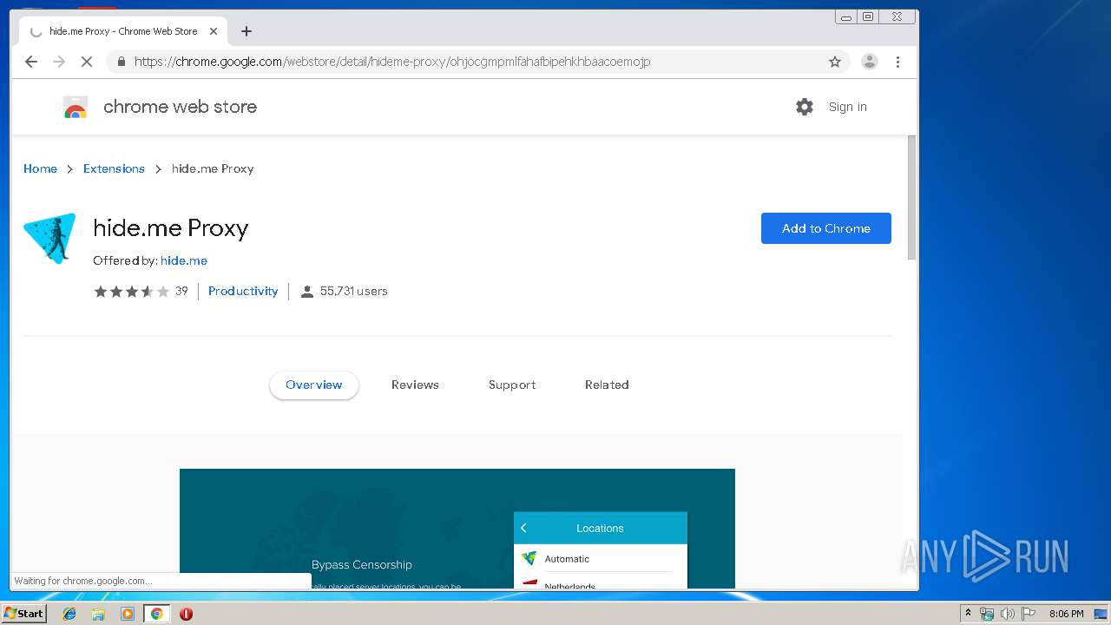Open Extensions breadcrumb link
The width and height of the screenshot is (1111, 625).
[114, 168]
